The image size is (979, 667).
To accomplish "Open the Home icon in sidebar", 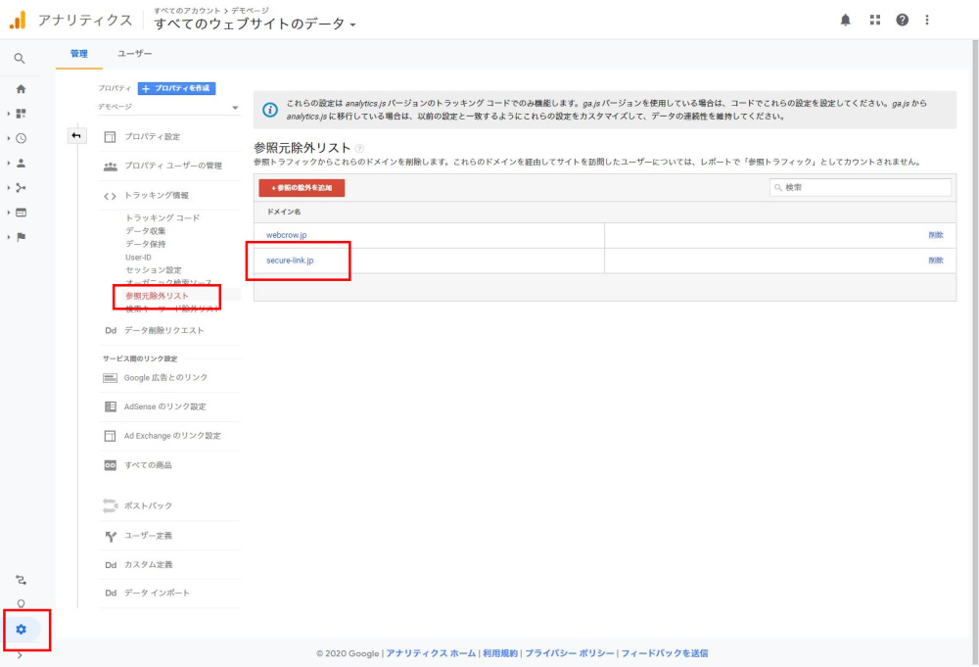I will pos(21,89).
